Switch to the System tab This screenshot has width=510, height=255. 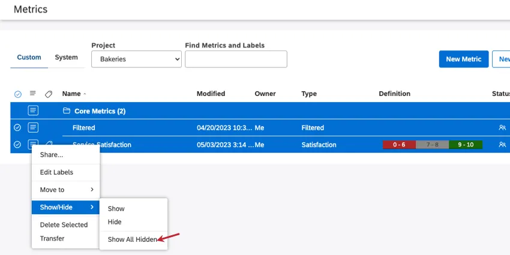(66, 58)
